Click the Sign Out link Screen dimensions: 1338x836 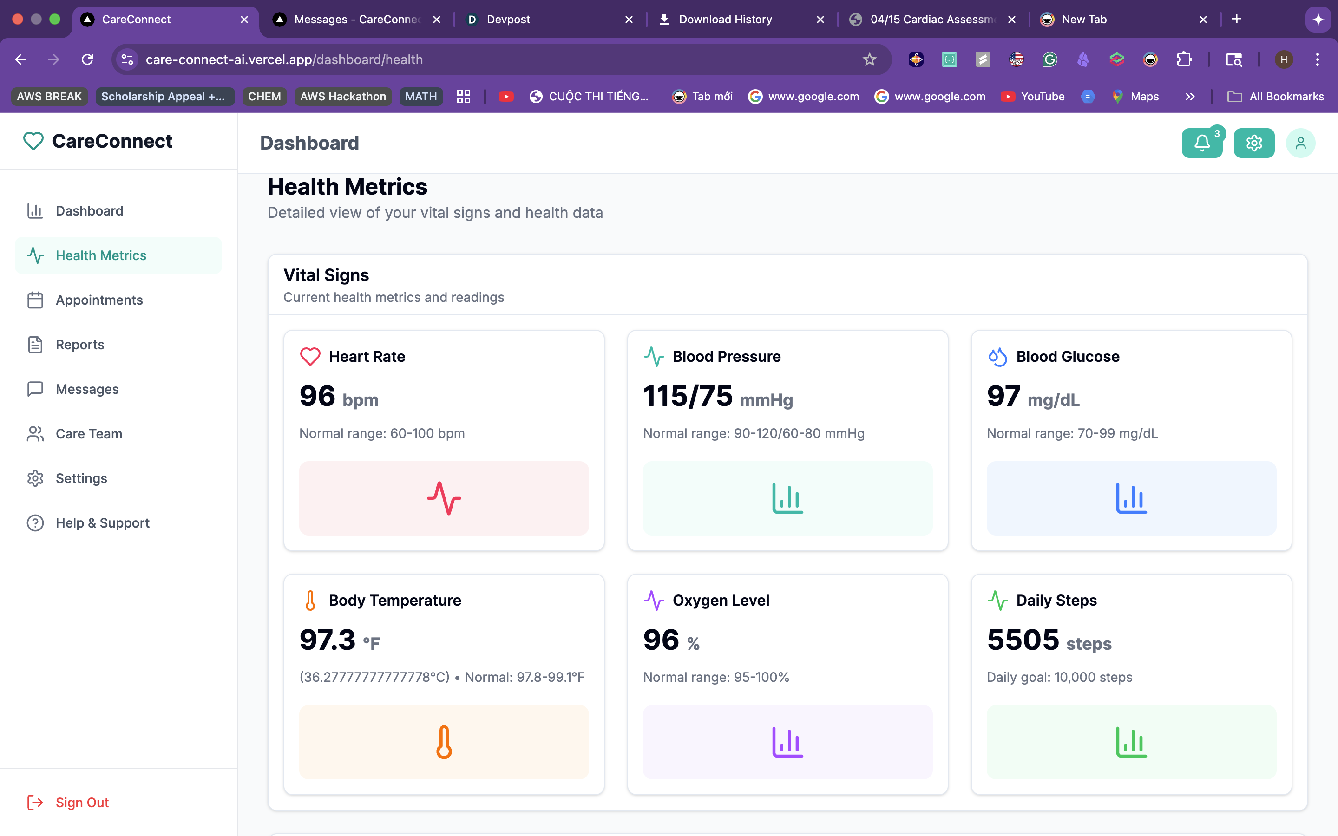tap(81, 802)
